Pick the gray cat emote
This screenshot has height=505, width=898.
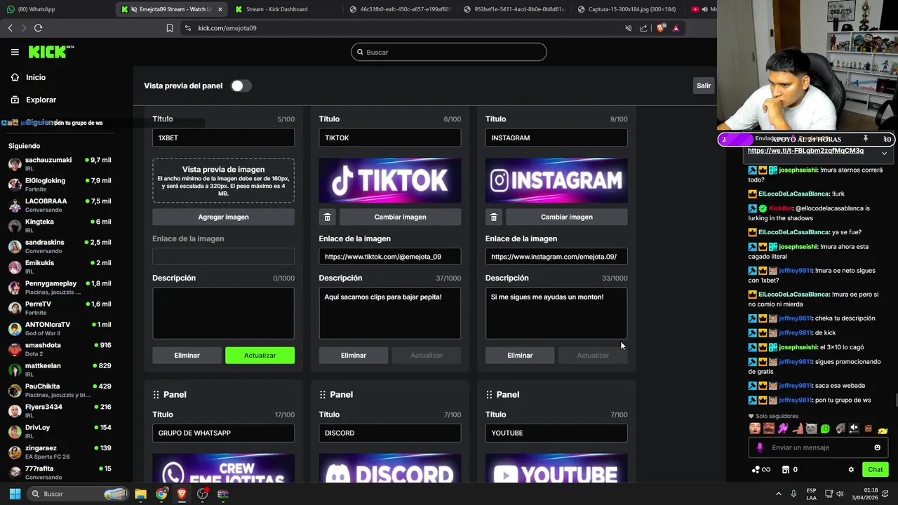pos(812,429)
